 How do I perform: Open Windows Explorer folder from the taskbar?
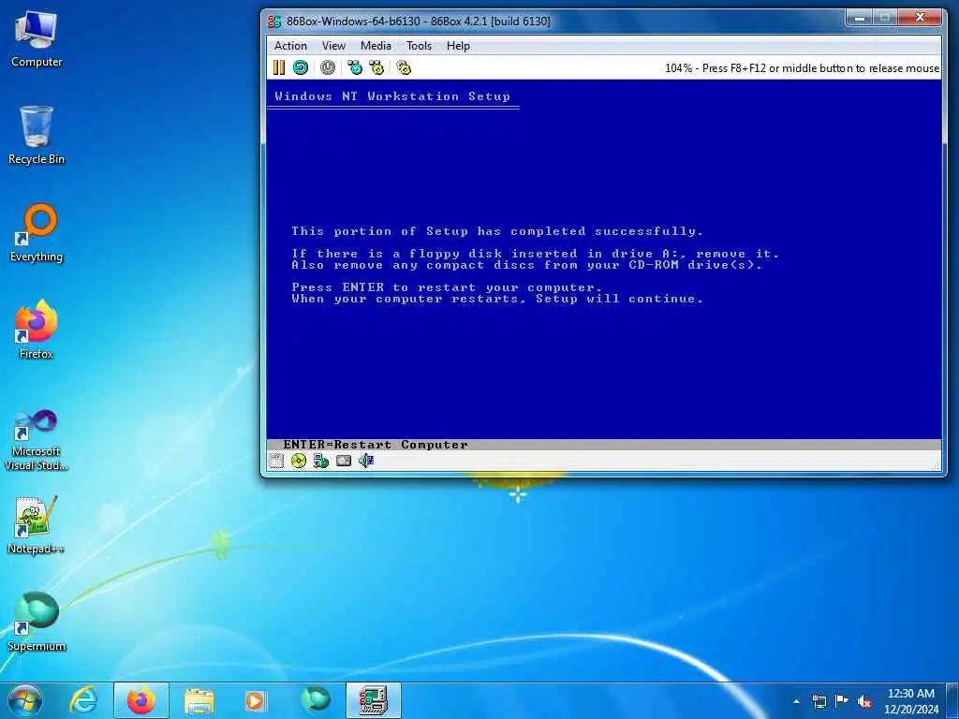[199, 700]
